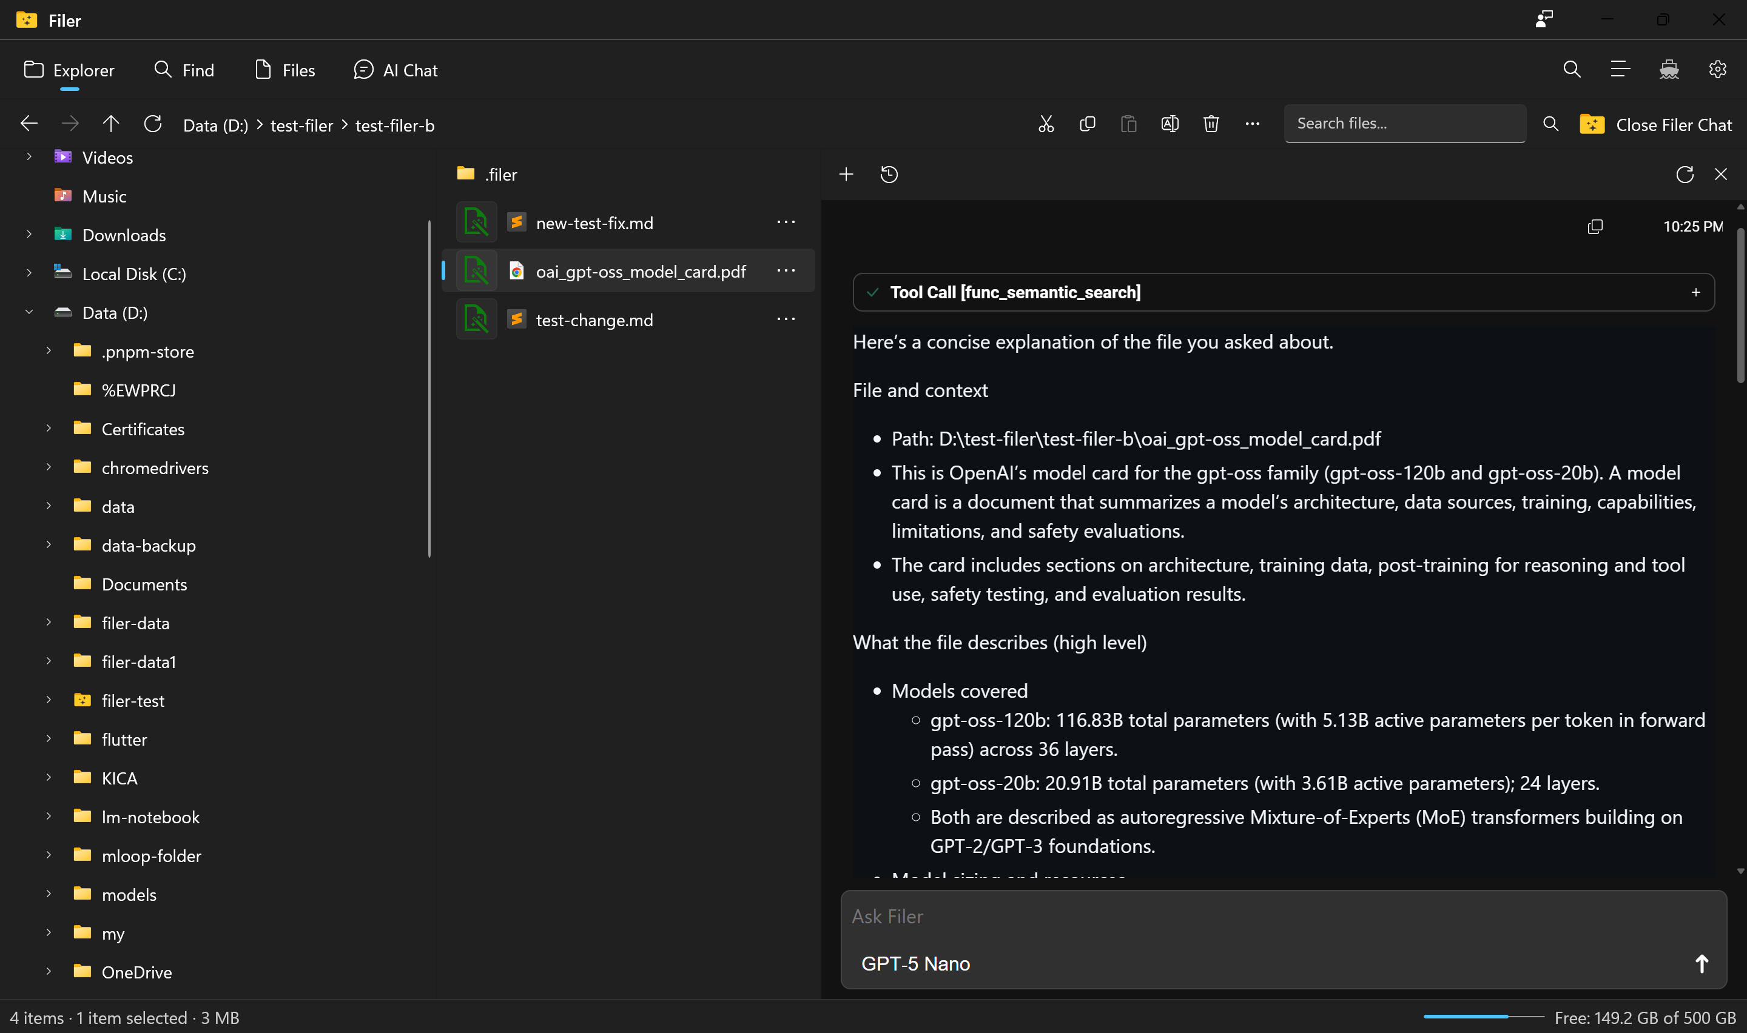Open chat history clock icon
Viewport: 1747px width, 1033px height.
[x=889, y=174]
